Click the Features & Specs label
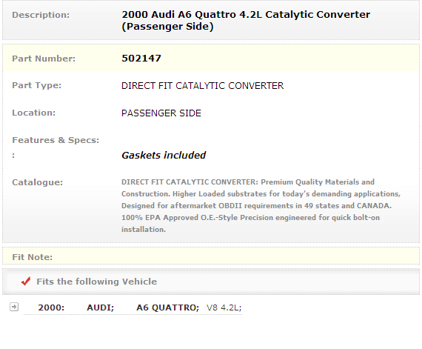This screenshot has width=422, height=349. (x=56, y=140)
